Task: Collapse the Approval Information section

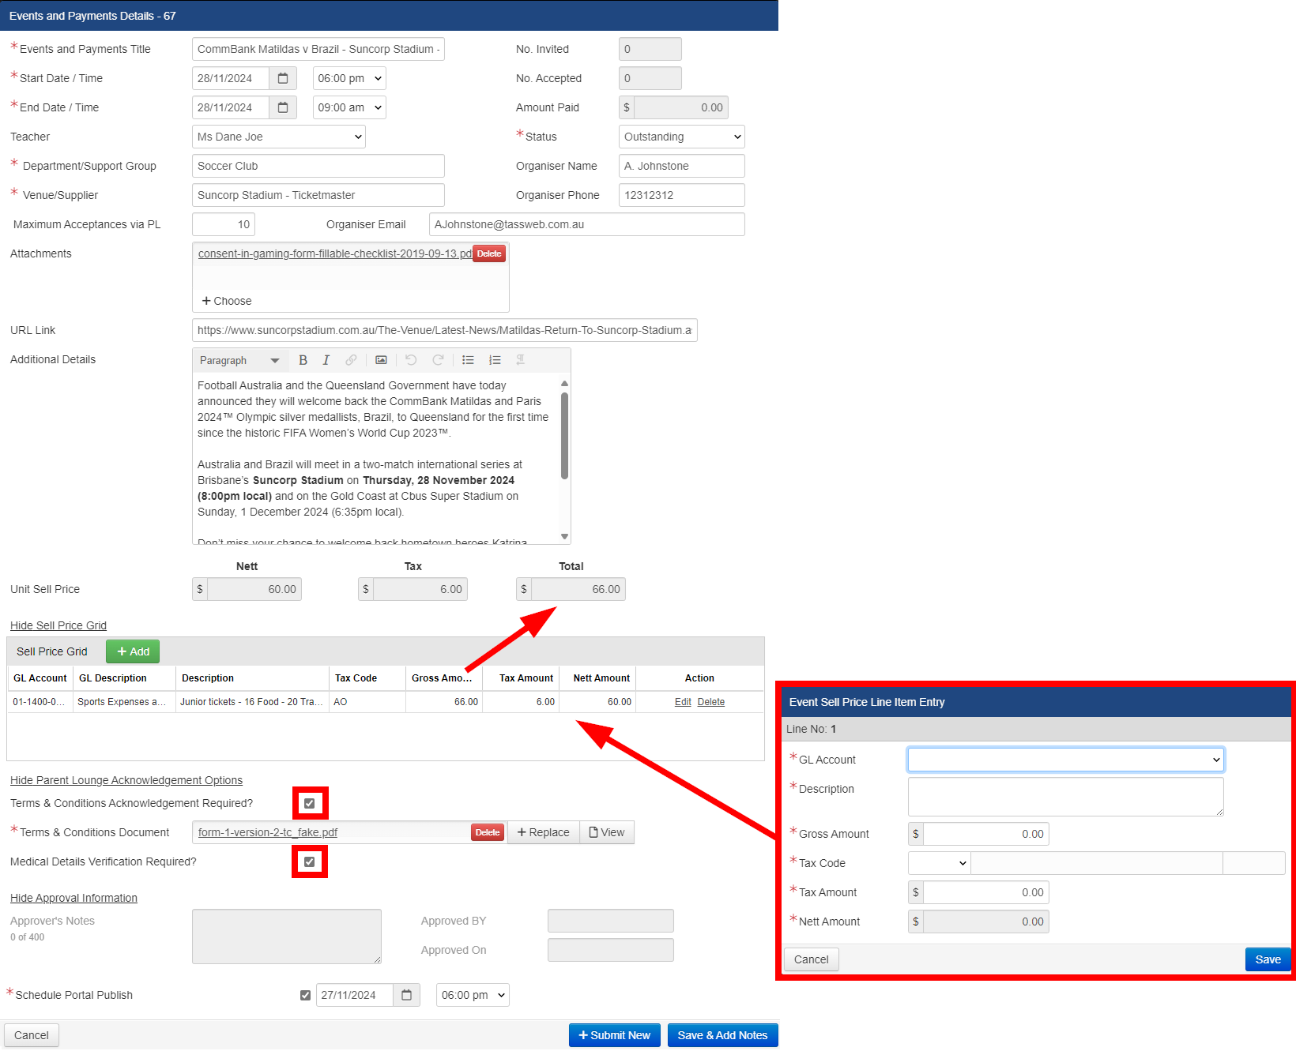Action: point(73,898)
